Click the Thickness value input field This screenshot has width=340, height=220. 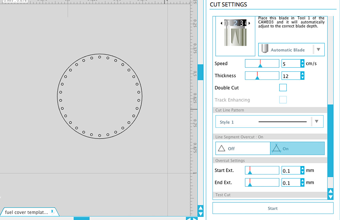pos(290,76)
